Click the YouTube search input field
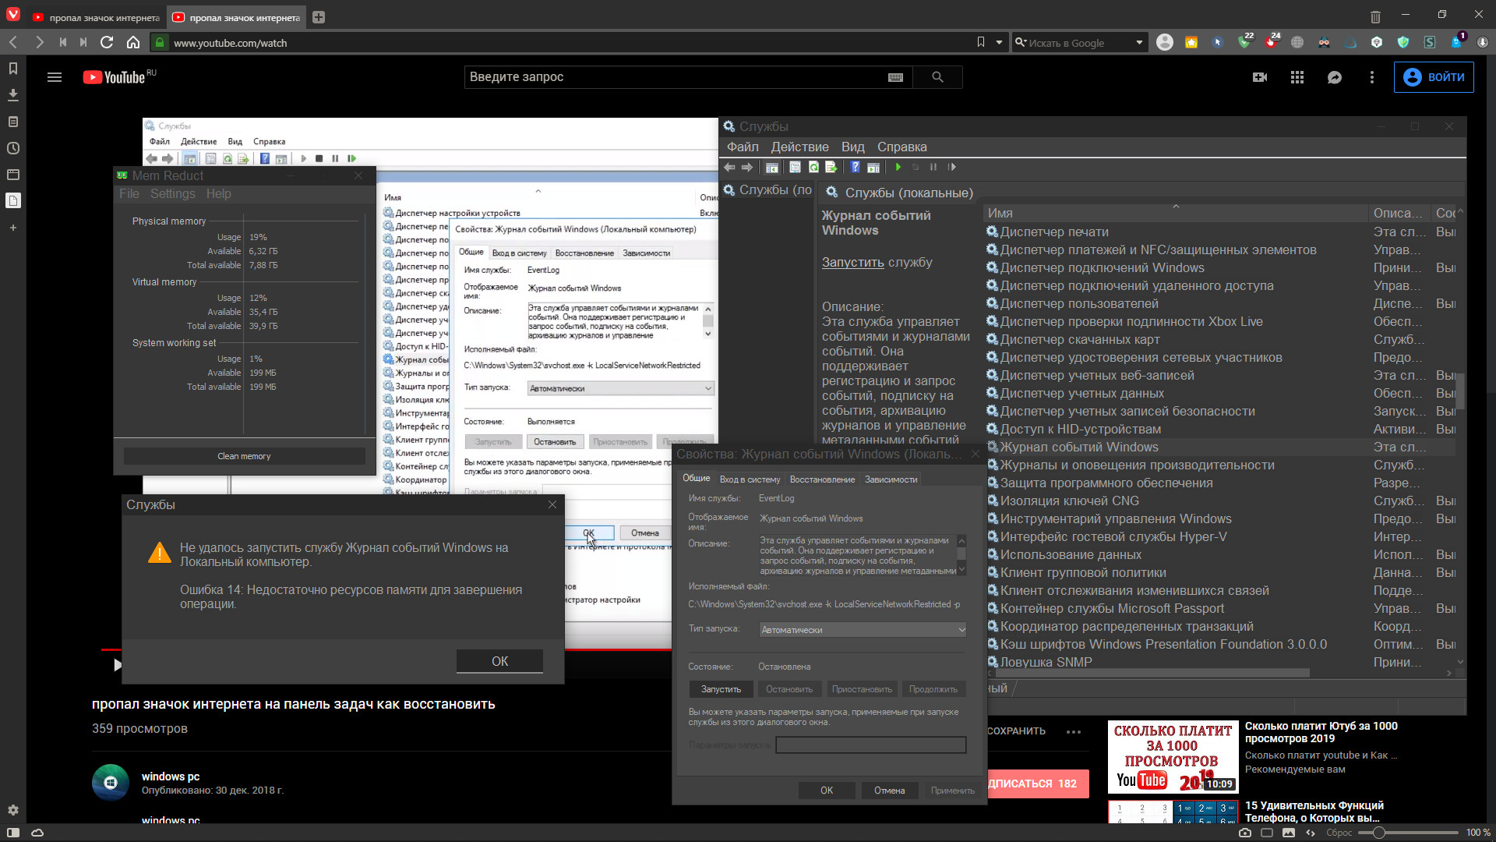 pos(675,77)
